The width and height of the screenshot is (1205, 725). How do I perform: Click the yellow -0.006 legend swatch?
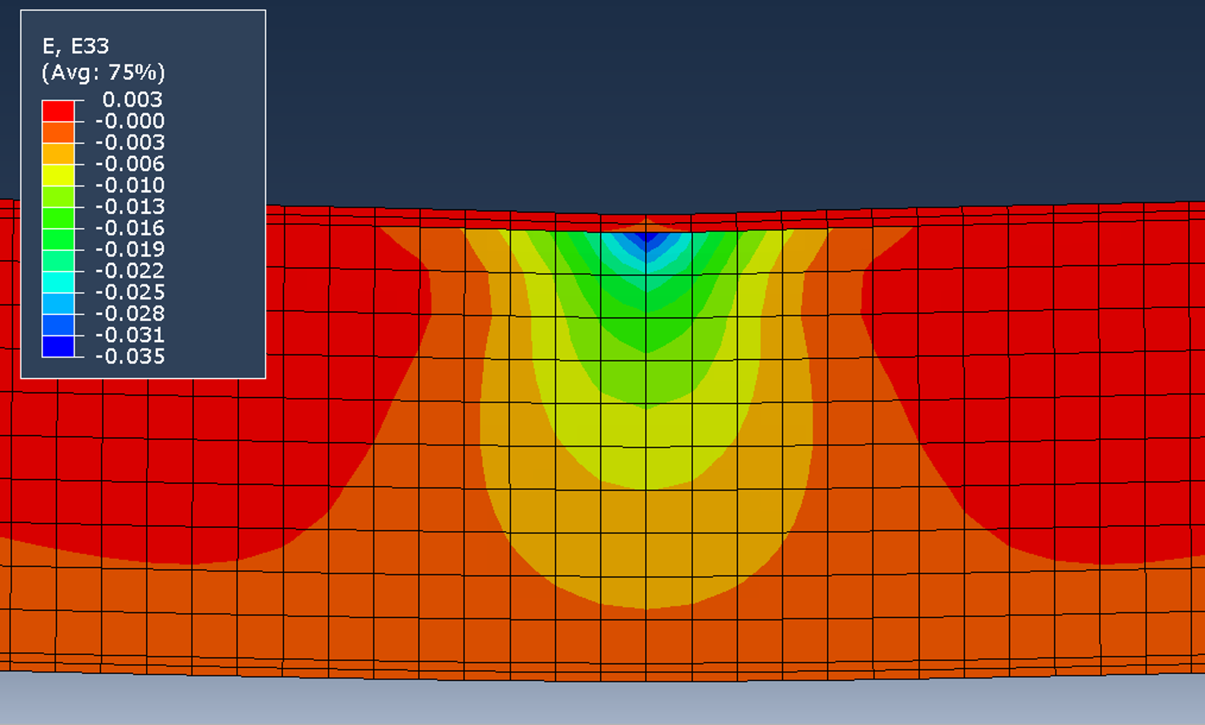[58, 174]
